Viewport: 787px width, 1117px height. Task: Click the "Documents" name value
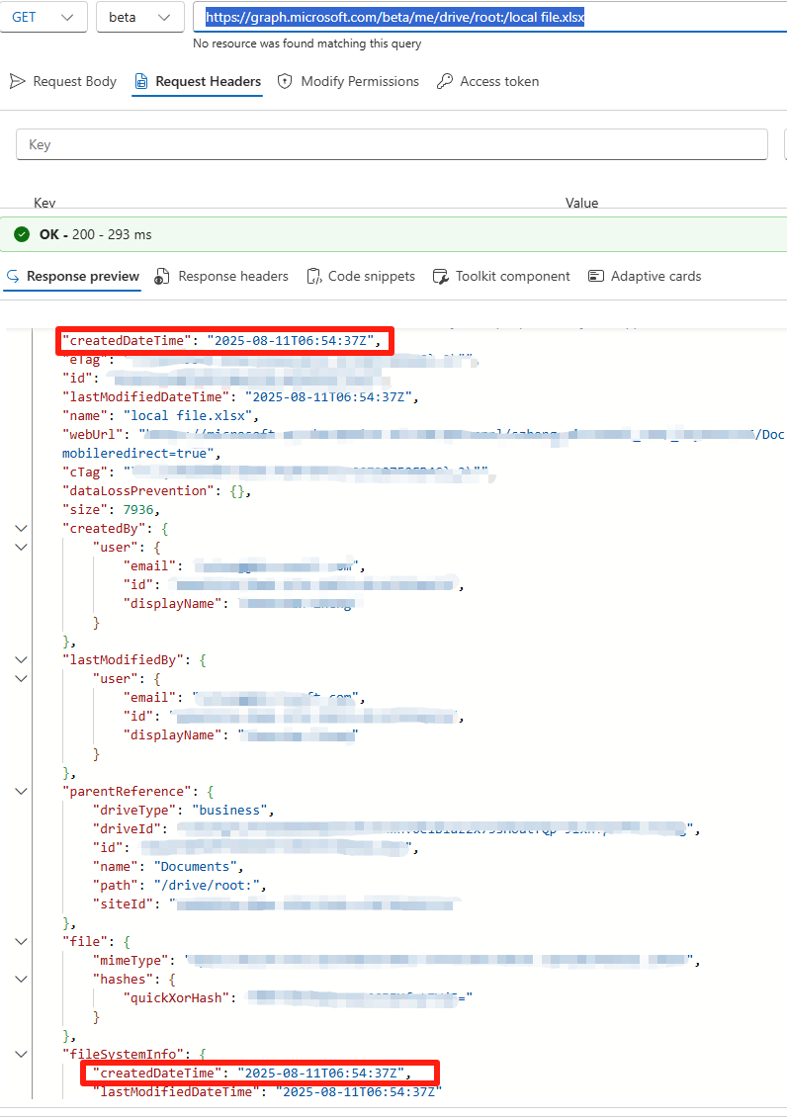[195, 866]
